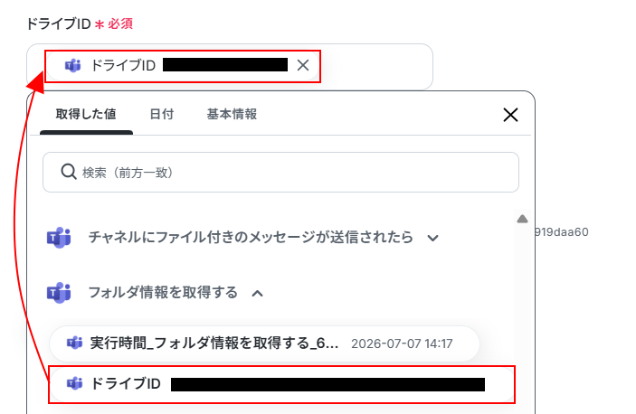Select the チャネルにファイル付きのメッセージが送信されたら heading
Screen dimensions: 636x414
tap(251, 237)
